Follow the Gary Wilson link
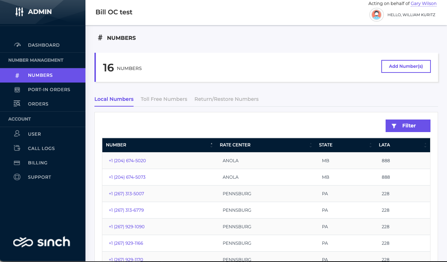This screenshot has height=262, width=447. [423, 4]
